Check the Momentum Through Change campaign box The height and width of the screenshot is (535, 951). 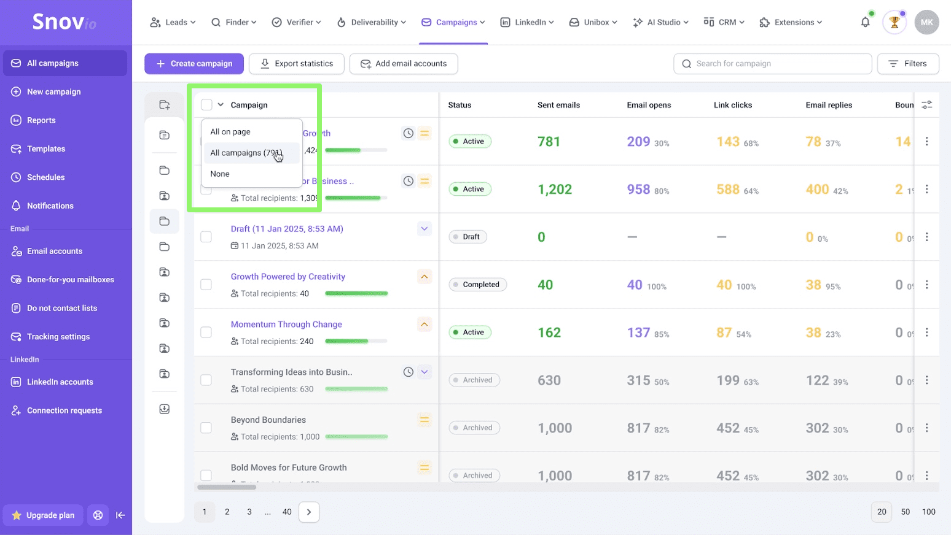[x=206, y=333]
